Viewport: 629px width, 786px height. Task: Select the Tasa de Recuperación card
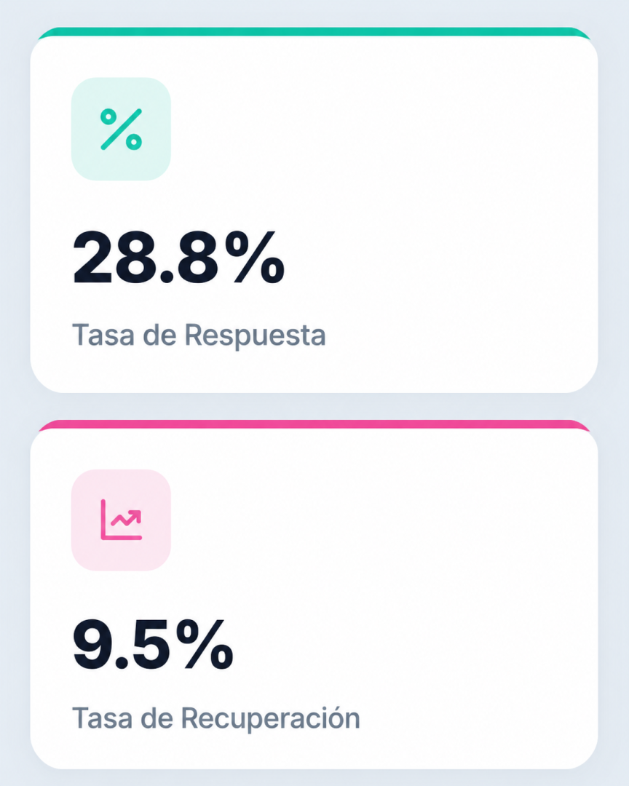(314, 595)
